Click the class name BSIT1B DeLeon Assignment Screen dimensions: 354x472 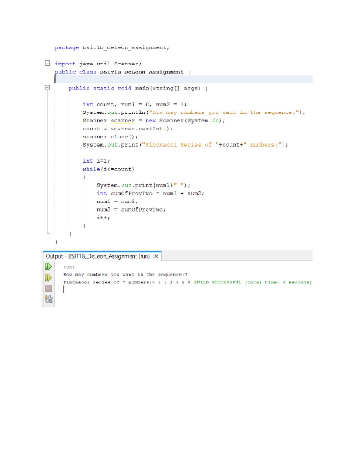click(144, 72)
